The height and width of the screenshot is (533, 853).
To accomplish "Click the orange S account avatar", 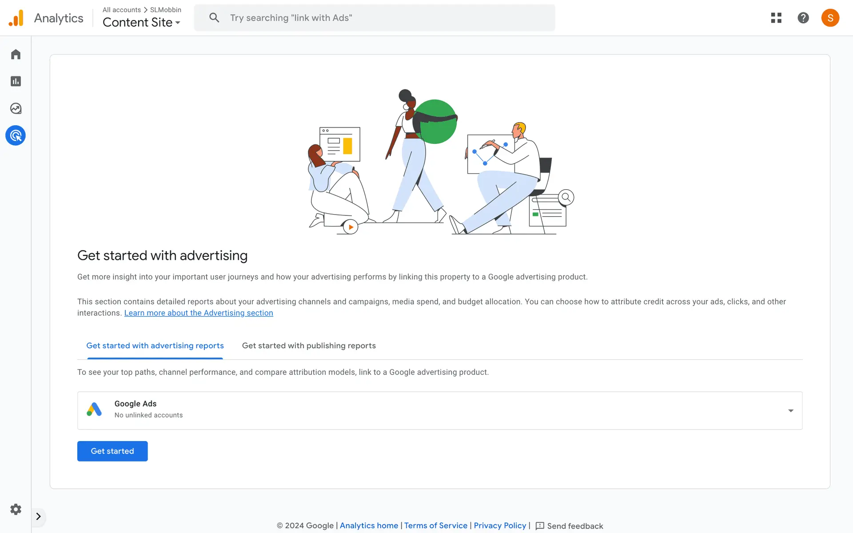I will pos(830,18).
